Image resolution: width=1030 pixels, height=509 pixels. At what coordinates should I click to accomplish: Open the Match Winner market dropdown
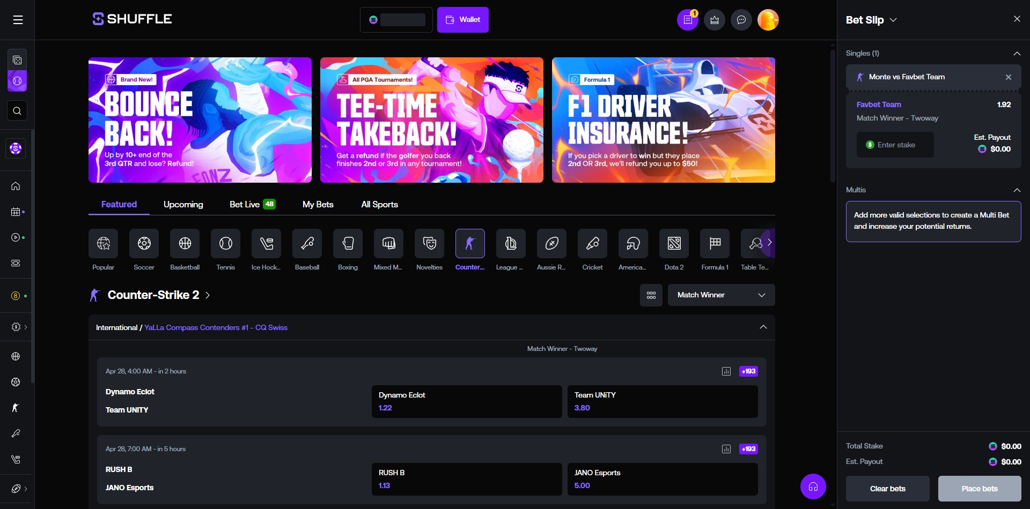tap(721, 295)
